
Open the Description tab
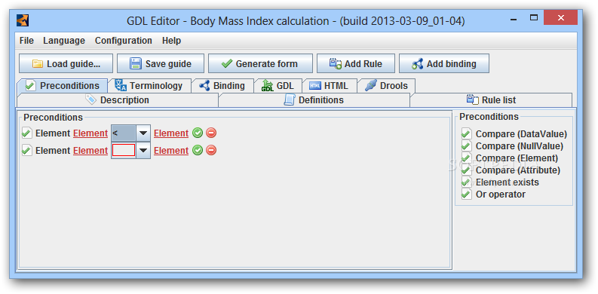click(117, 100)
